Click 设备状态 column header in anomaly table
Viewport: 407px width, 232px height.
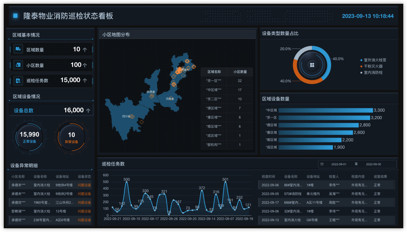click(x=84, y=176)
